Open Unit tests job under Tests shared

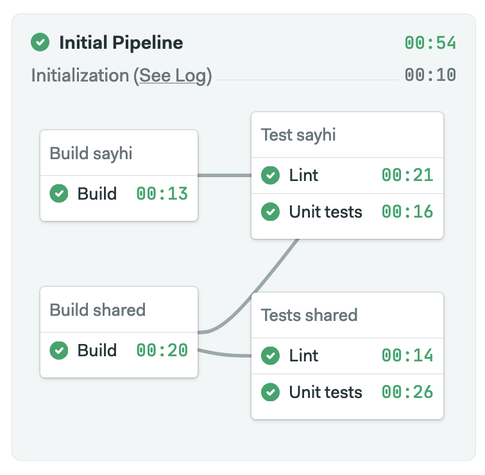tap(325, 392)
